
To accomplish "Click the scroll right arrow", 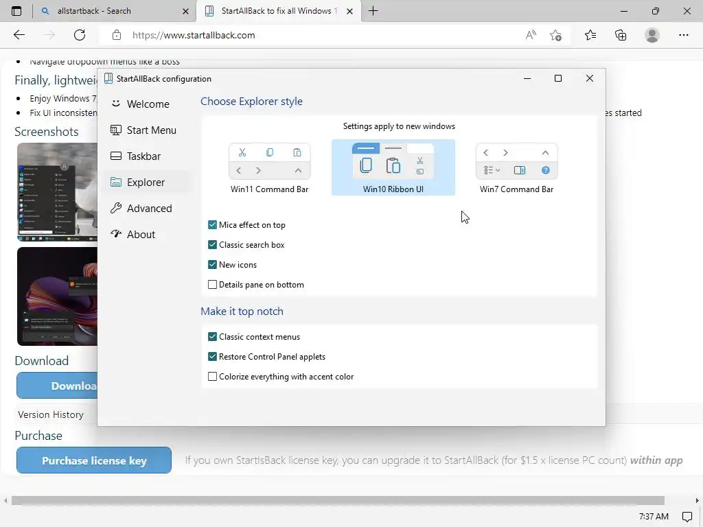I will click(698, 500).
